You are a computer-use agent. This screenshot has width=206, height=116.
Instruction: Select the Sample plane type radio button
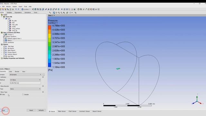click(23, 94)
